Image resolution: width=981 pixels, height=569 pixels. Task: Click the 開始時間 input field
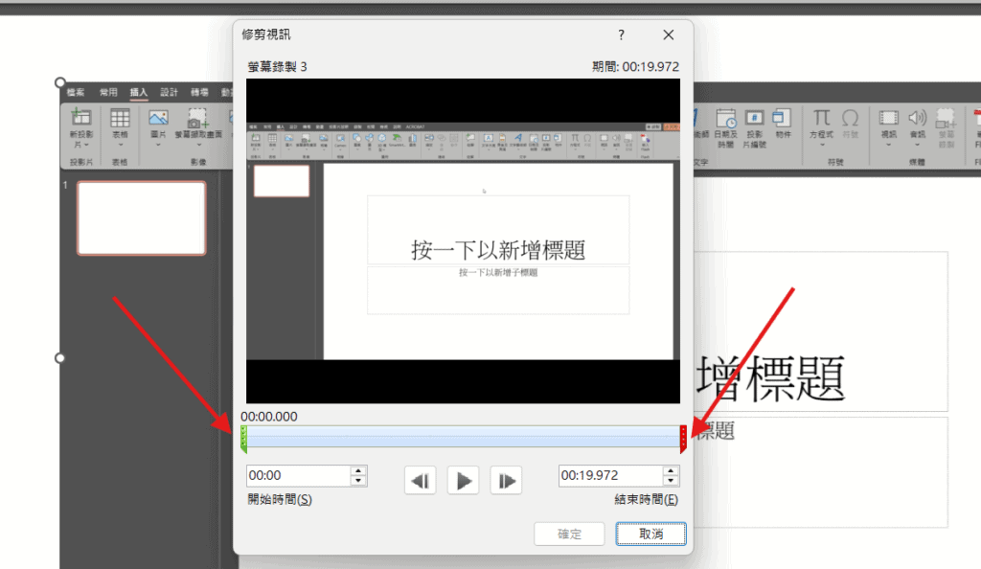click(297, 476)
